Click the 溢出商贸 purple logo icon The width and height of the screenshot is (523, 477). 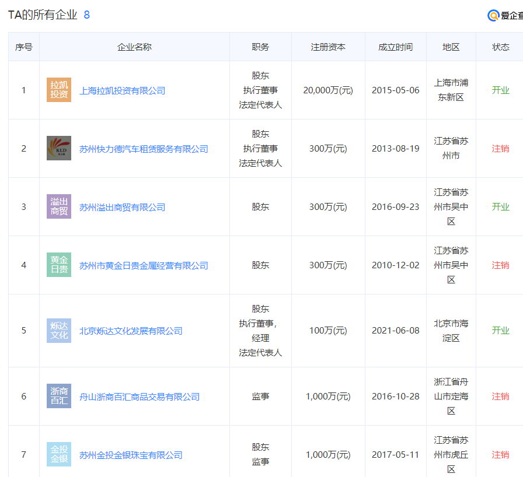click(59, 206)
